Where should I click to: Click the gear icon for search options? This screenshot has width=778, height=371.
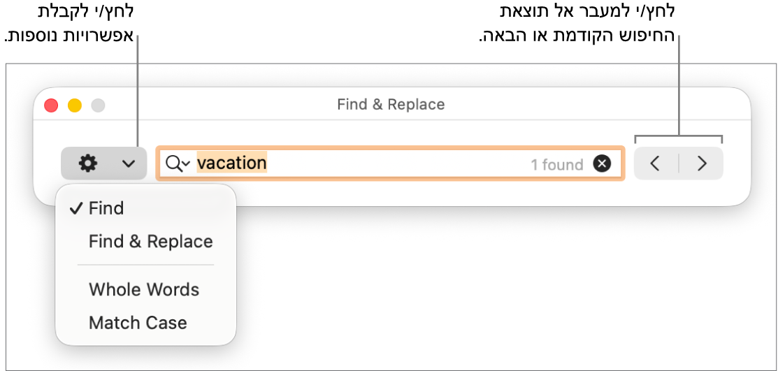click(x=87, y=163)
